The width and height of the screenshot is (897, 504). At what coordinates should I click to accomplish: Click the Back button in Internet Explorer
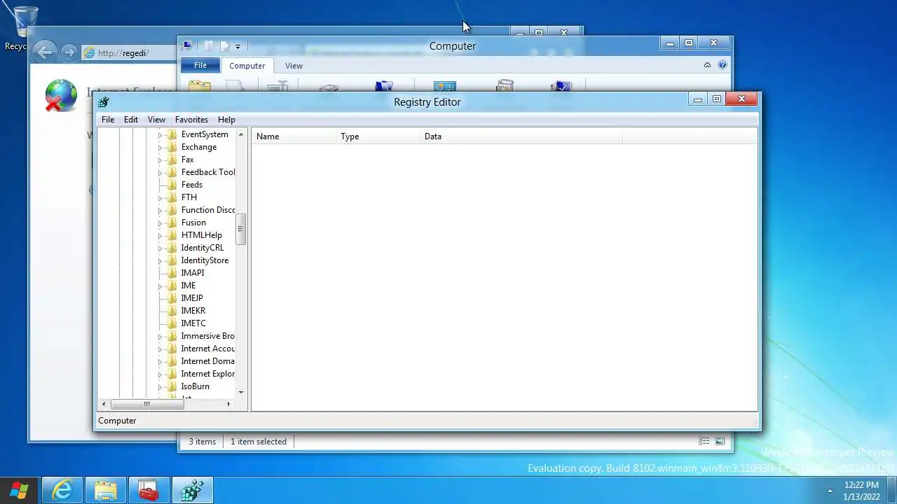click(x=44, y=52)
